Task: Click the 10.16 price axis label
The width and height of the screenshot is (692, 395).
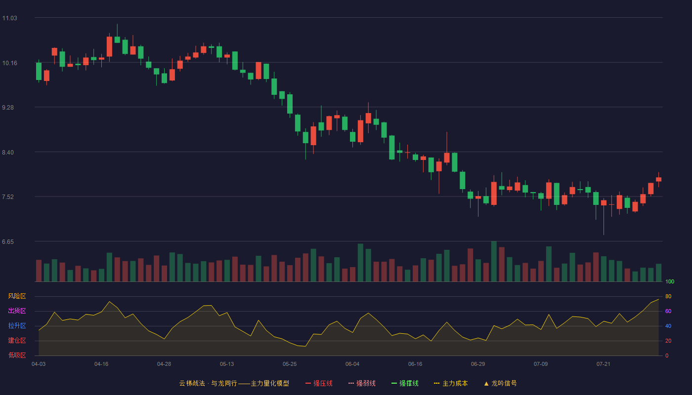Action: (x=9, y=63)
